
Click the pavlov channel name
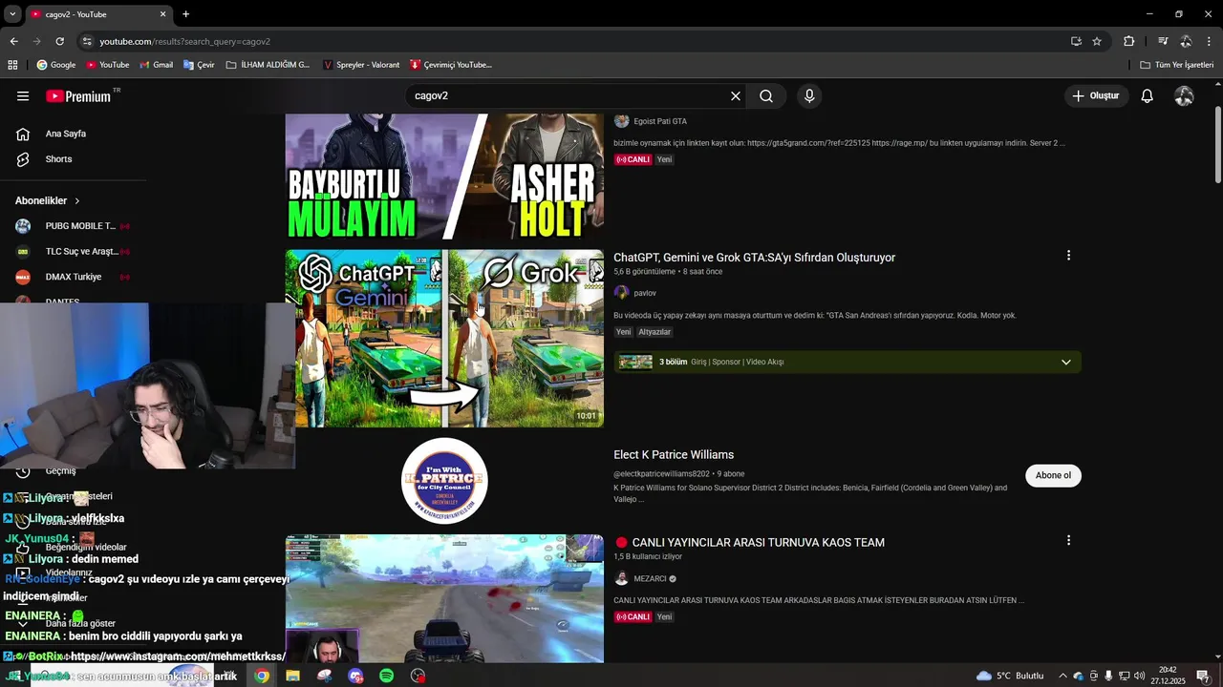click(645, 293)
